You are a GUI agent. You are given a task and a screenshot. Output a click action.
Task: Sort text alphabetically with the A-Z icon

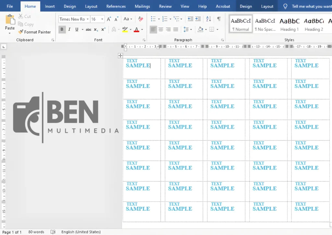pos(208,19)
